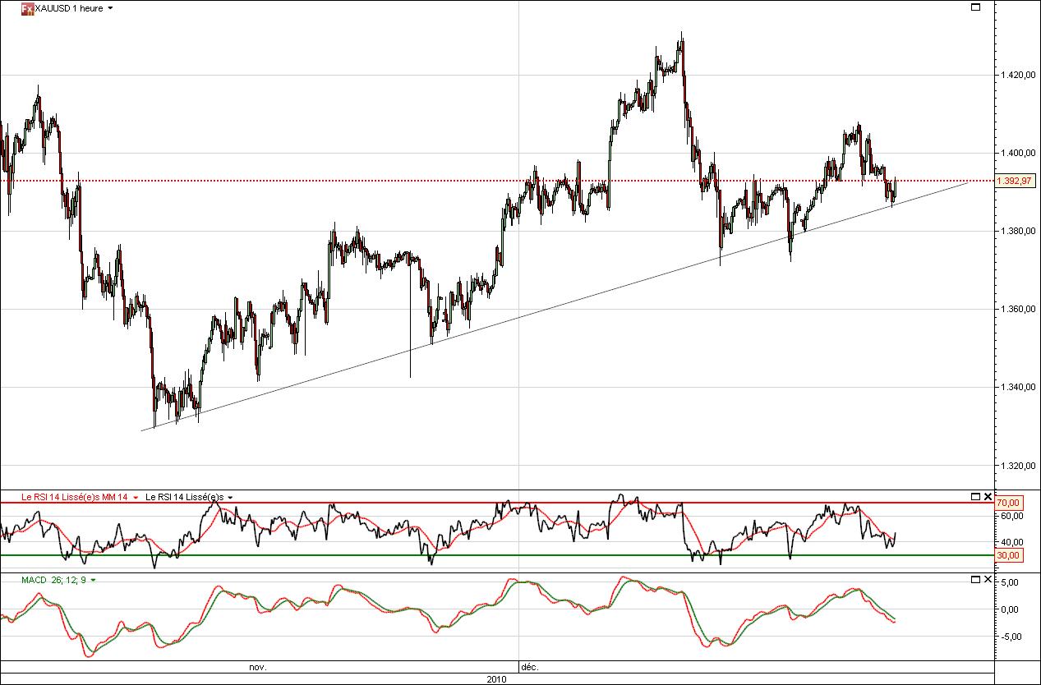Open the MACD 26; 12; 9 settings arrow

pos(94,581)
